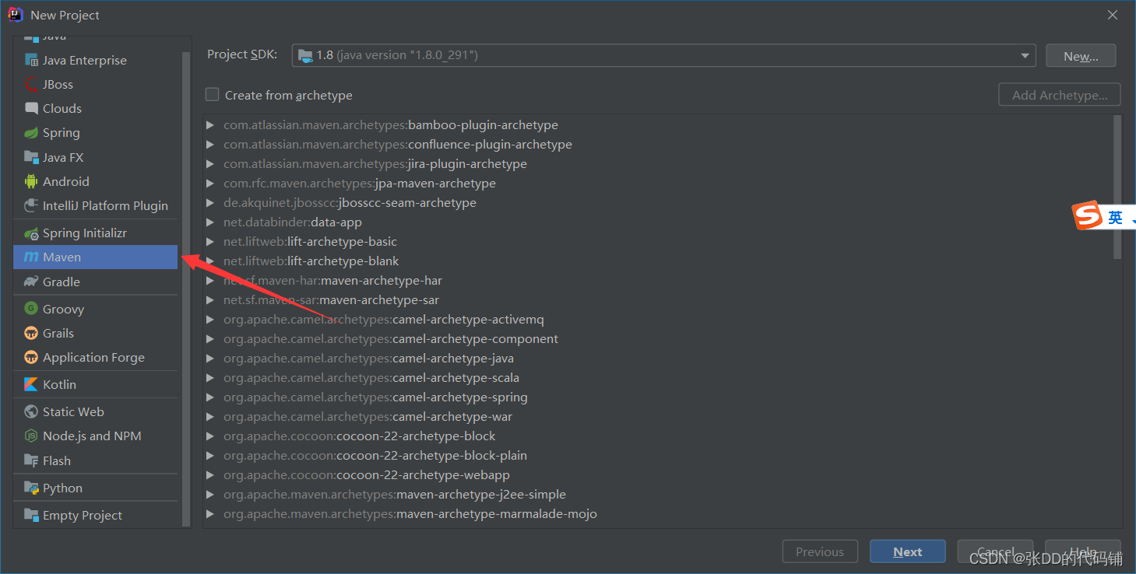The image size is (1136, 574).
Task: Select Gradle in project type list
Action: coord(62,282)
